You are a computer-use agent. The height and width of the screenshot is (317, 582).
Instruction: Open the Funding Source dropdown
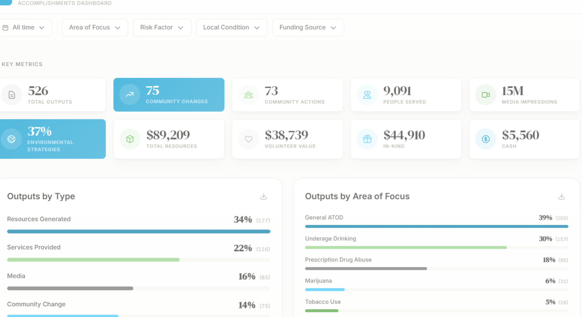(x=308, y=28)
